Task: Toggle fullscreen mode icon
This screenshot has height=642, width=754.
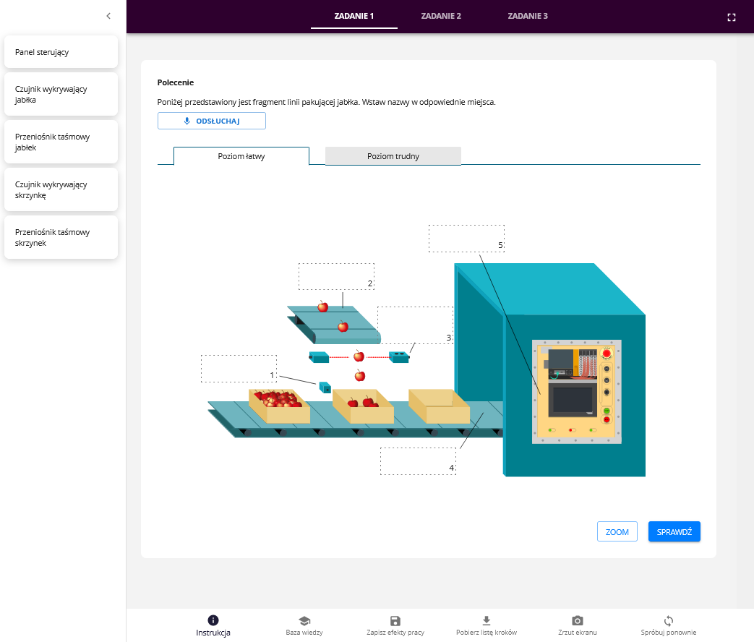Action: pyautogui.click(x=731, y=17)
